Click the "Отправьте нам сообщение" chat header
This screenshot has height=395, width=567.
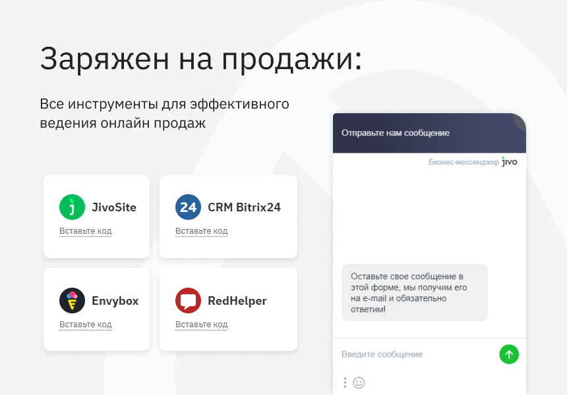[x=396, y=133]
